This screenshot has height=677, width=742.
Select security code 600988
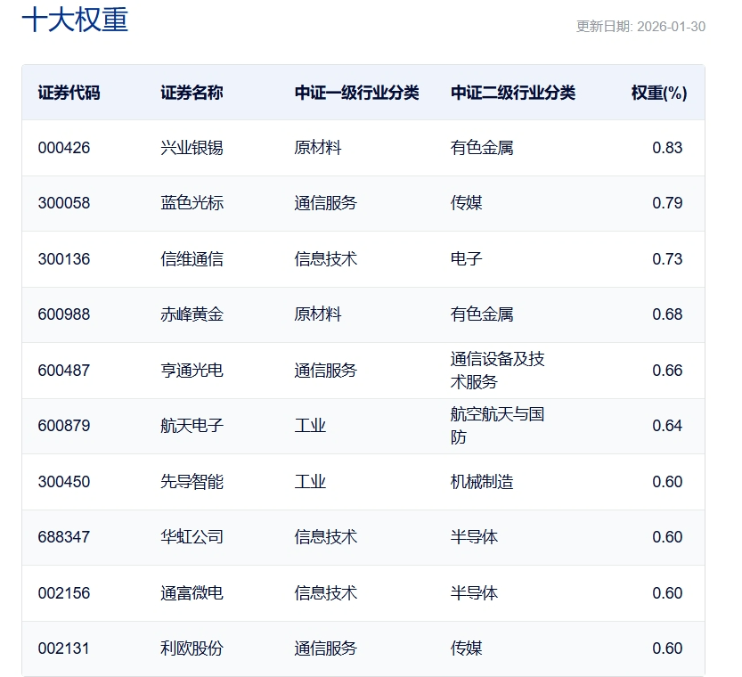[64, 314]
